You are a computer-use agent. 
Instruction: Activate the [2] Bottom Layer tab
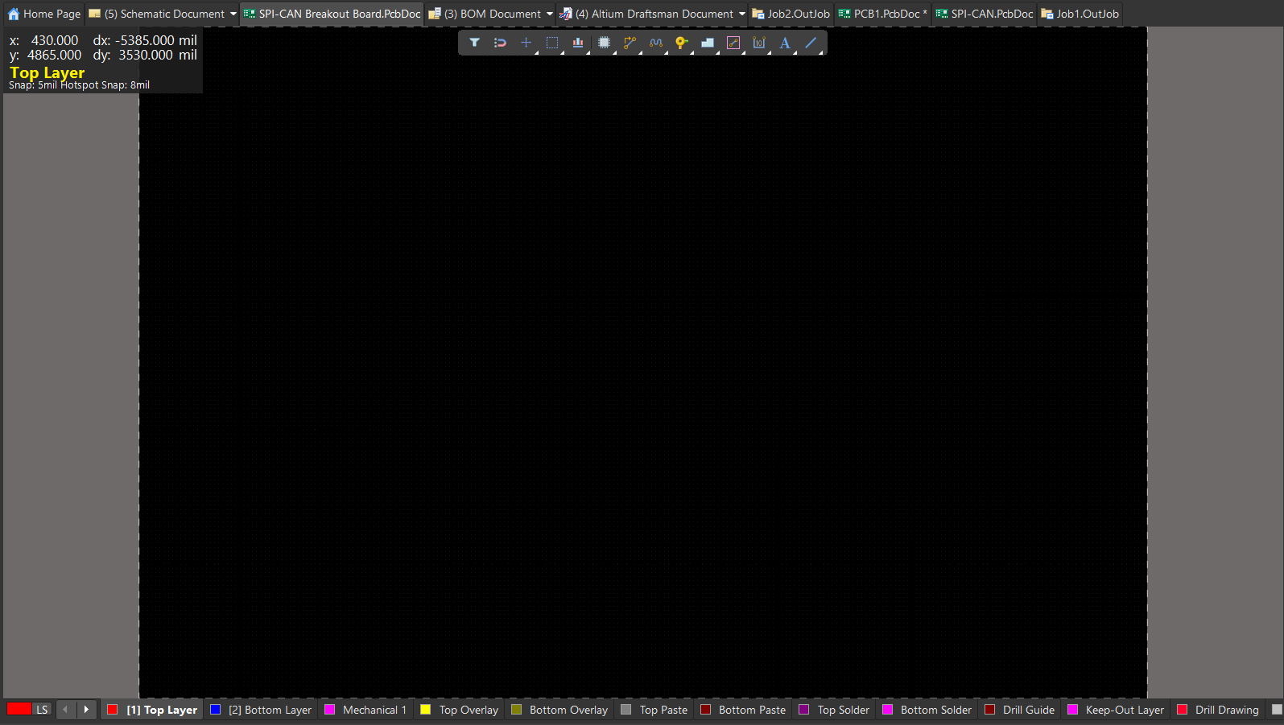(261, 710)
